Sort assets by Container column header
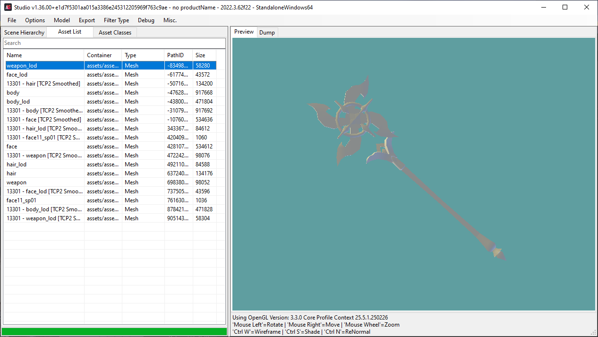The height and width of the screenshot is (337, 598). pos(103,55)
